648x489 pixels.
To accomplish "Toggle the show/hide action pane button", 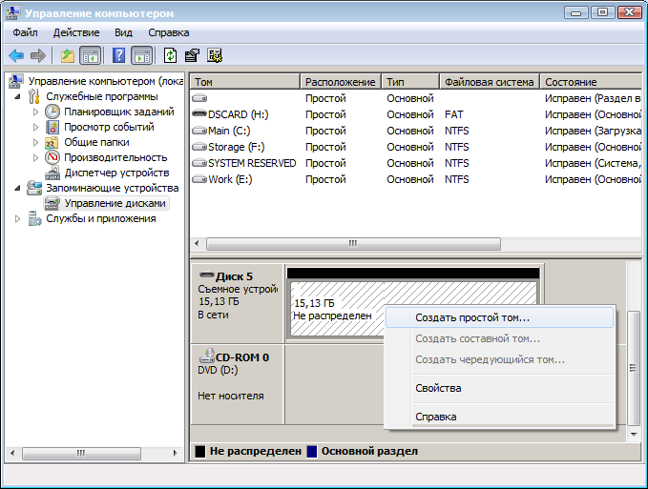I will (141, 55).
